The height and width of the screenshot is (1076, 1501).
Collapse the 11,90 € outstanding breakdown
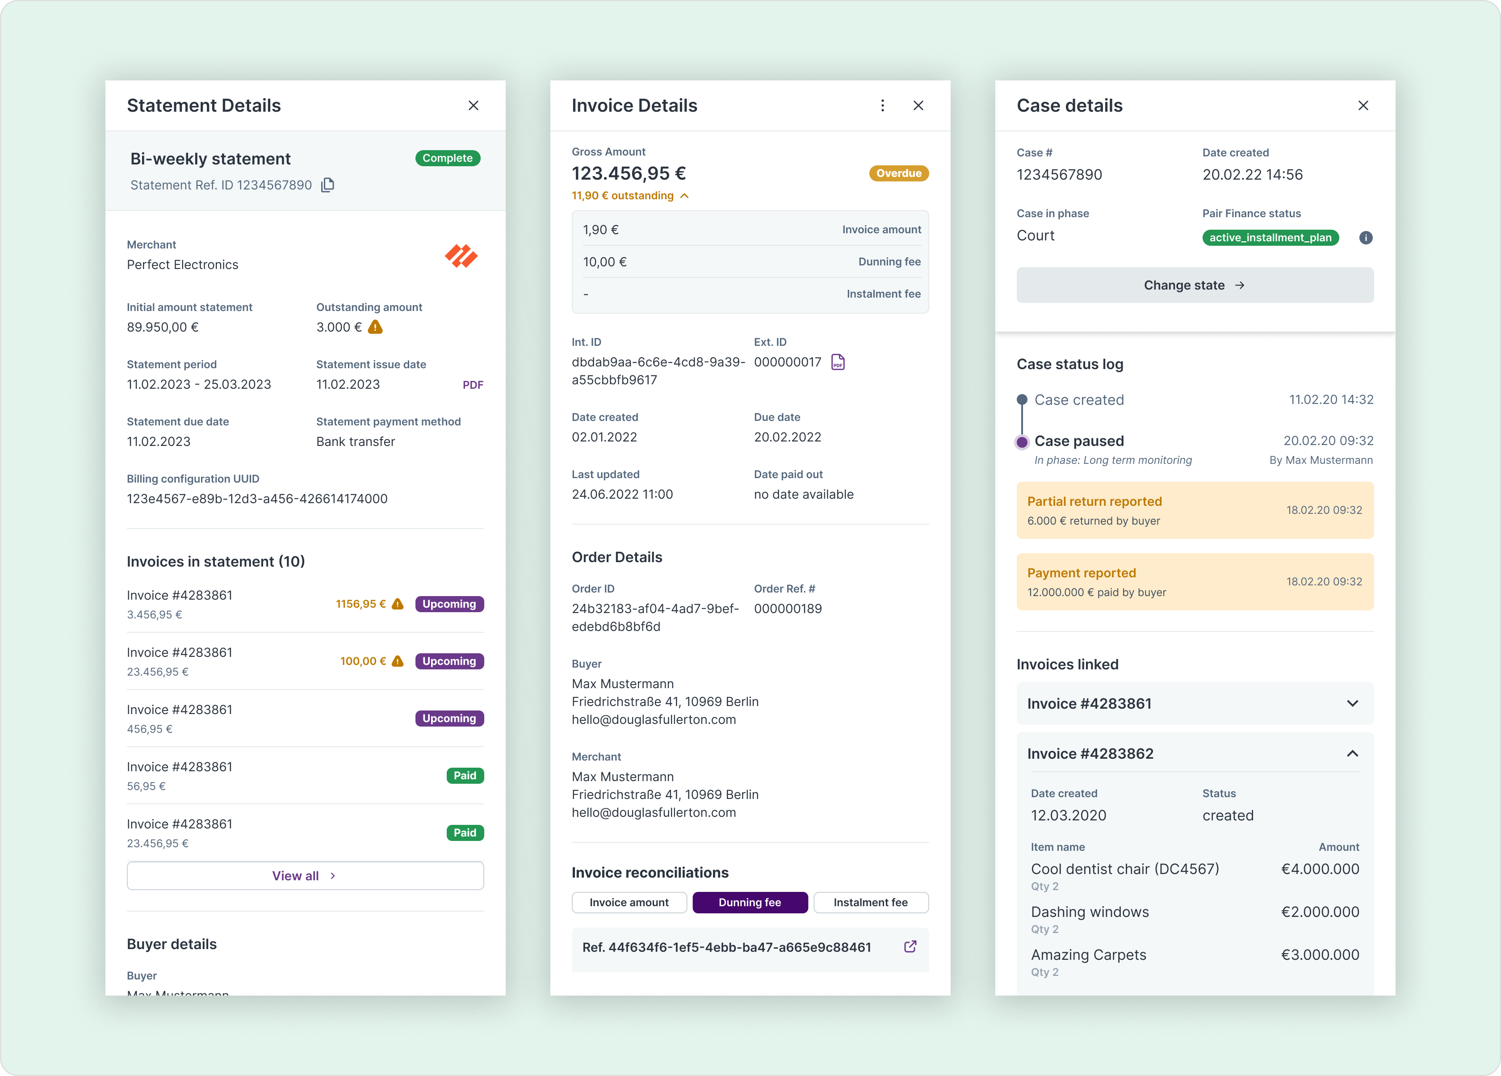coord(684,196)
